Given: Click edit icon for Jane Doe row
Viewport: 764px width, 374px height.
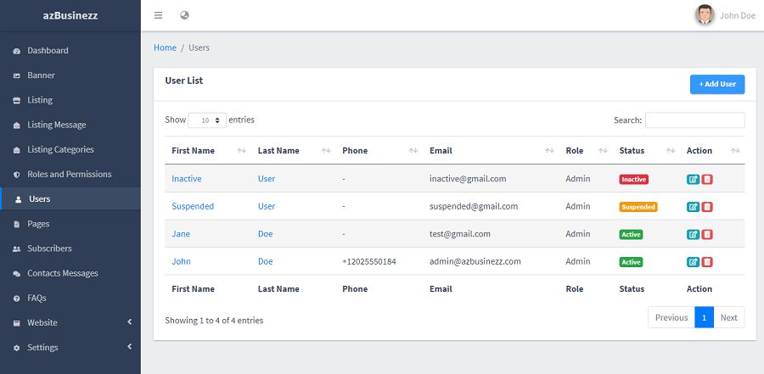Looking at the screenshot, I should [x=693, y=234].
